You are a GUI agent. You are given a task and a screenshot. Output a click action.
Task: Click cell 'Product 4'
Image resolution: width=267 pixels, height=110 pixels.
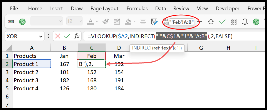32,89
